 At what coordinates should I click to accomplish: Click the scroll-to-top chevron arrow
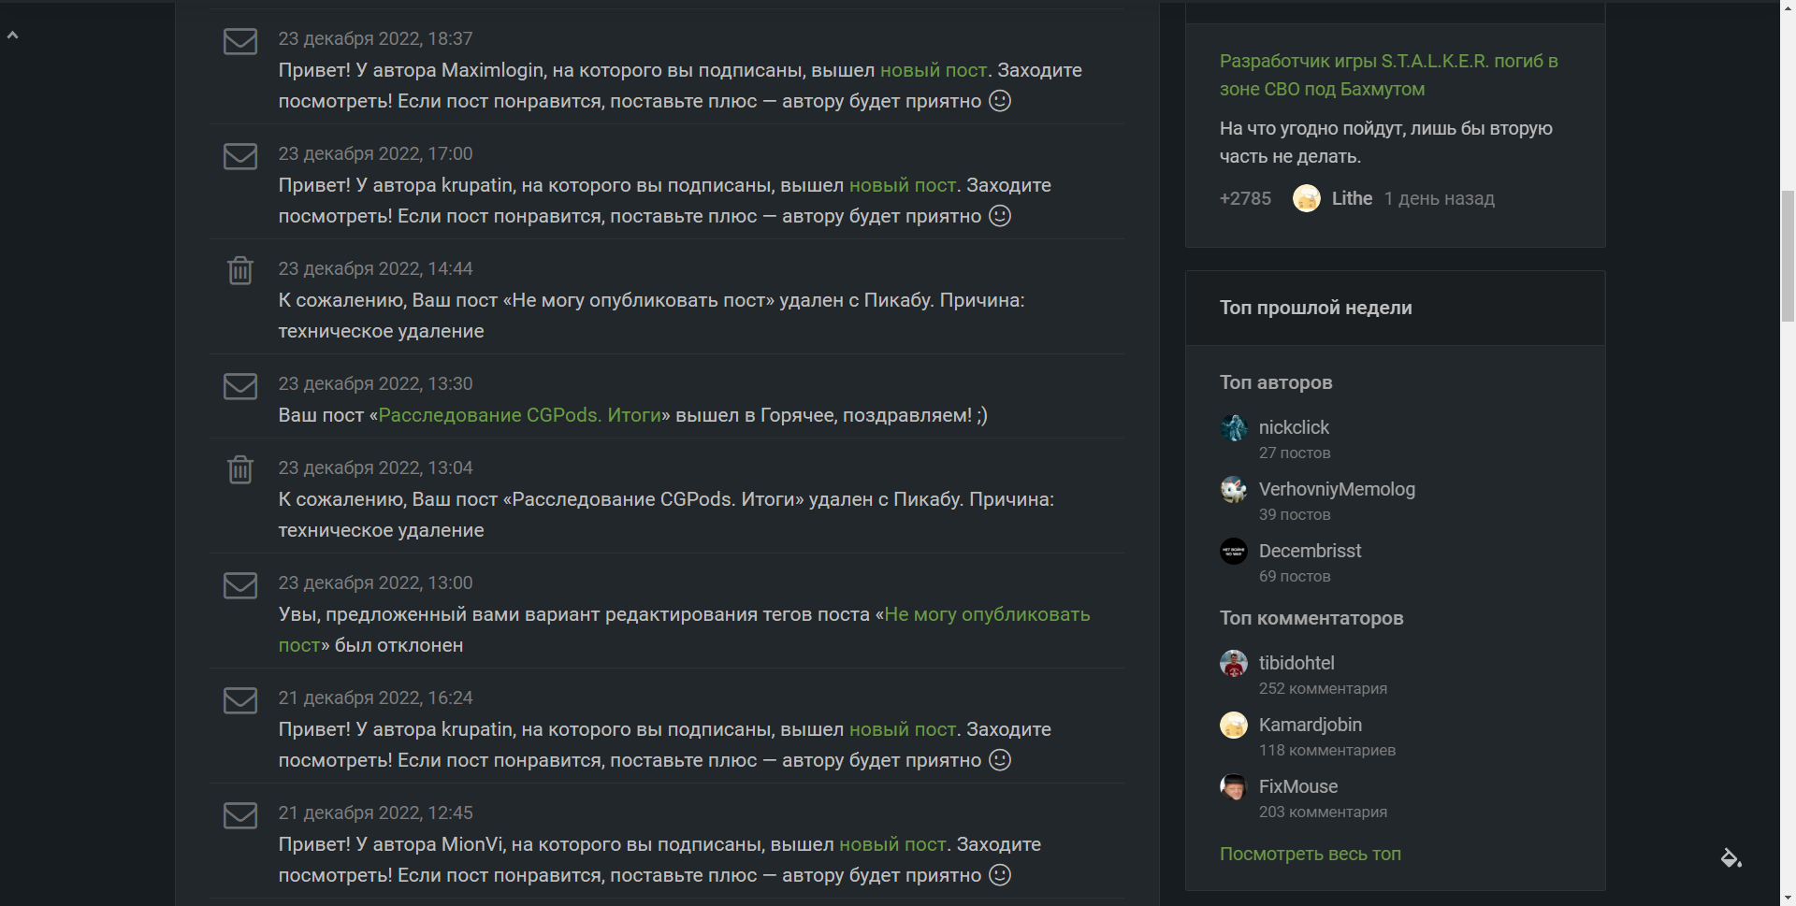pyautogui.click(x=13, y=36)
